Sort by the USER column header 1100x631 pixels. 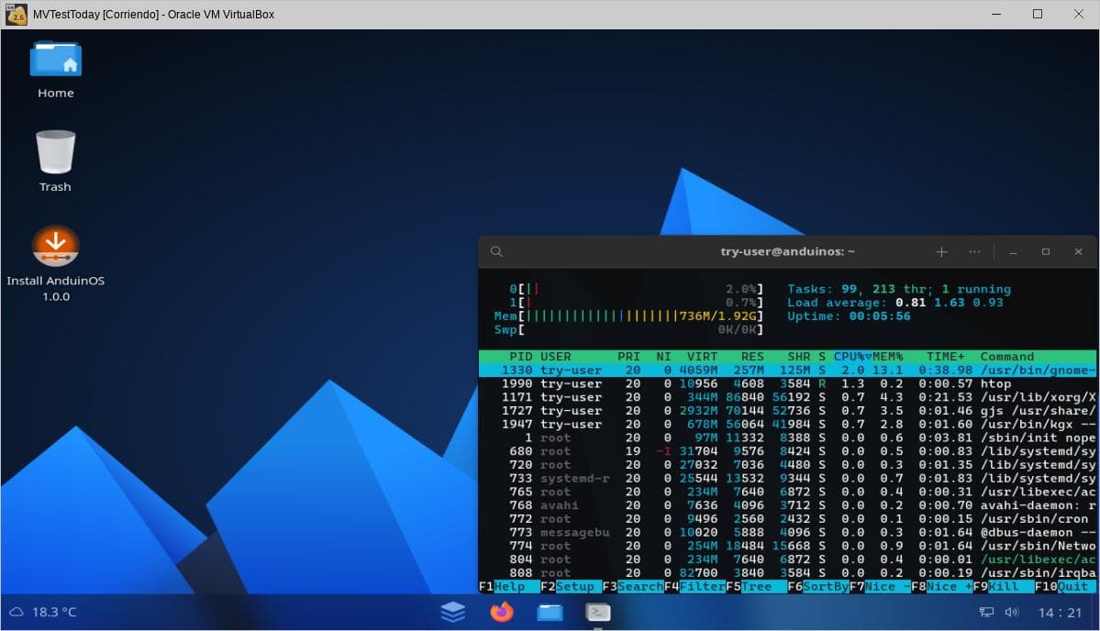click(556, 356)
